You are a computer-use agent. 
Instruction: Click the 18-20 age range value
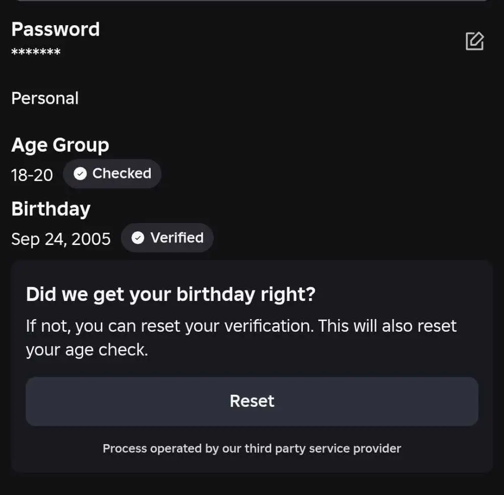[32, 175]
